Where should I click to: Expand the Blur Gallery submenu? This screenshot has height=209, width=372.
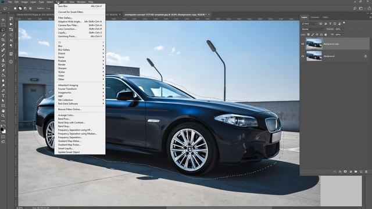coord(80,50)
